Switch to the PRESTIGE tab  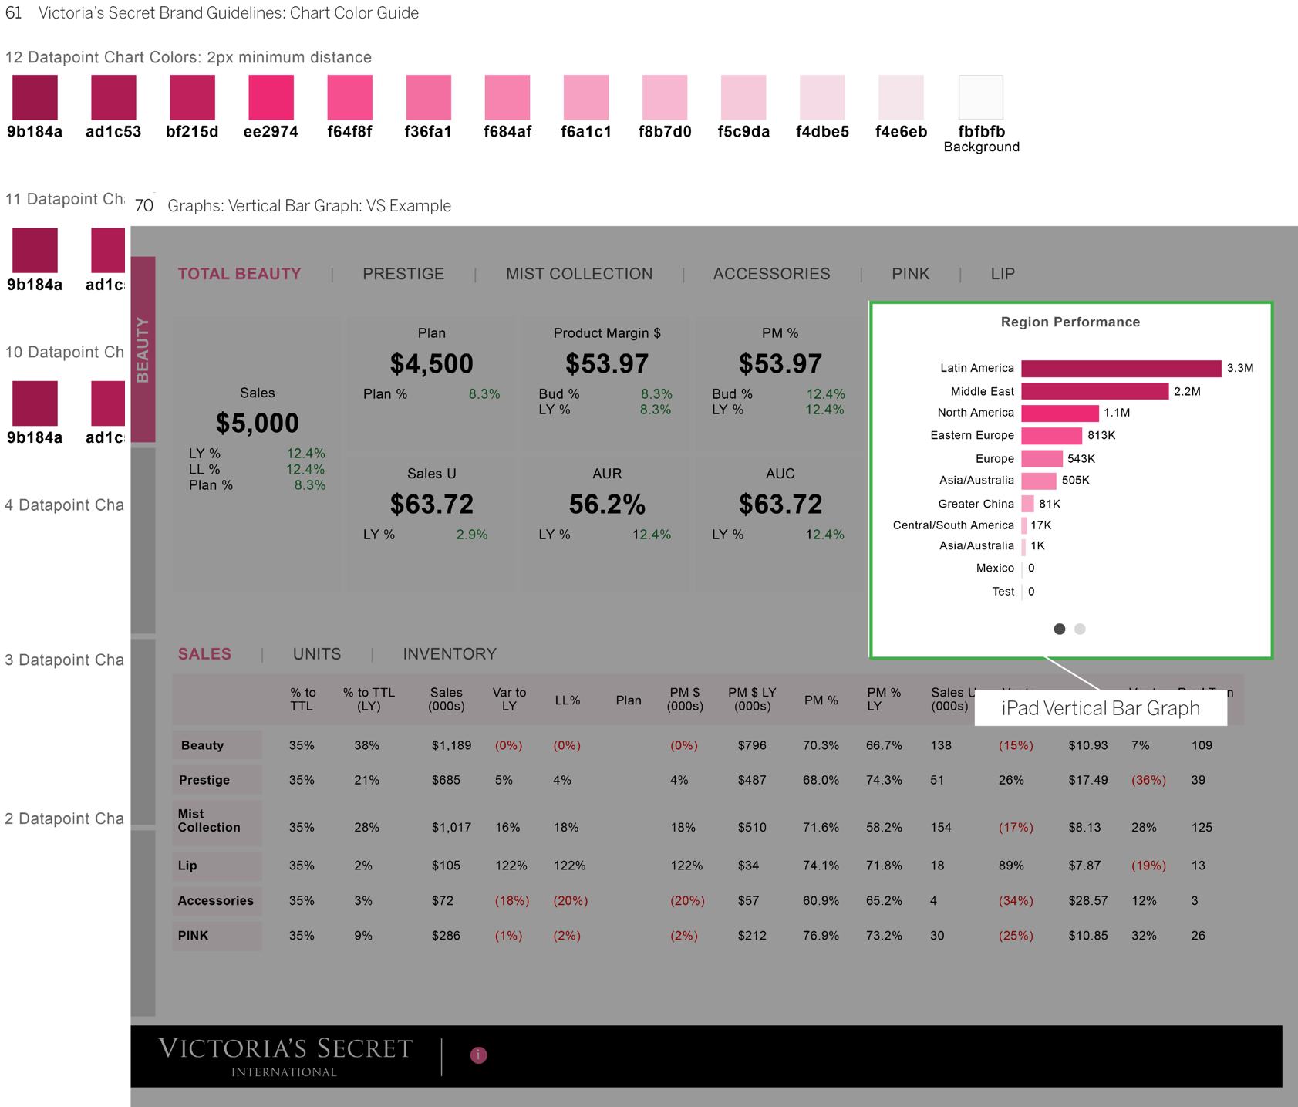(403, 274)
